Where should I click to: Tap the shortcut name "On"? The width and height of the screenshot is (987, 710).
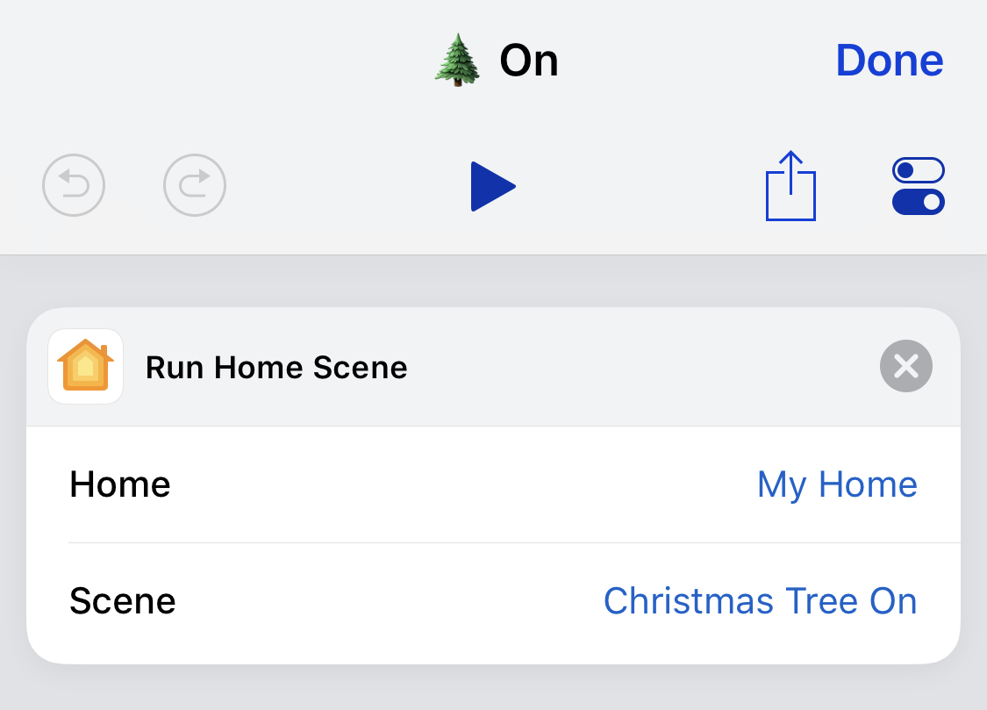tap(529, 61)
